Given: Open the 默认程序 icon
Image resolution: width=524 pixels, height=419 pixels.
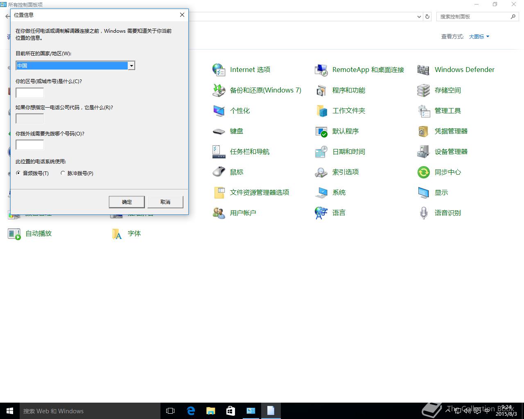Looking at the screenshot, I should pyautogui.click(x=321, y=131).
